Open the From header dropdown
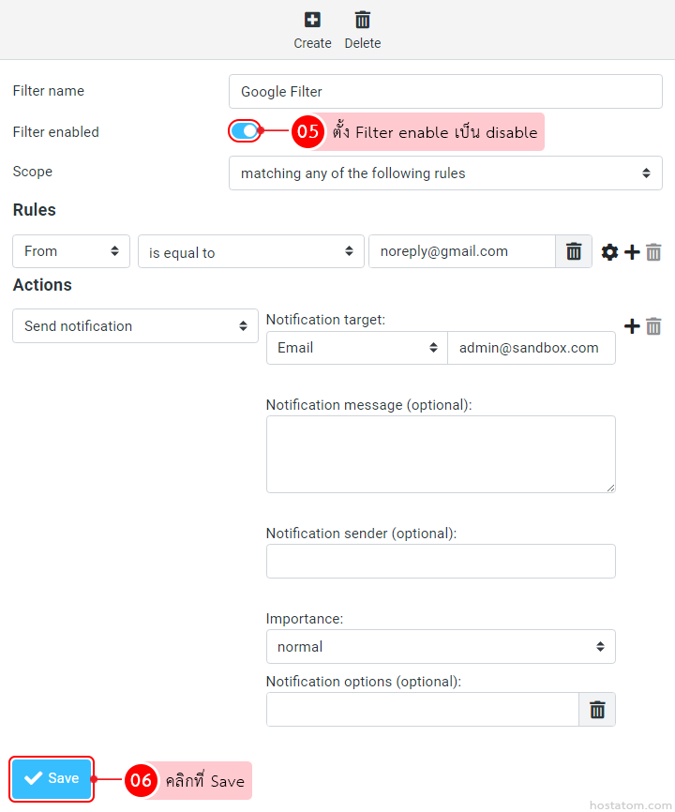The height and width of the screenshot is (812, 675). [71, 251]
